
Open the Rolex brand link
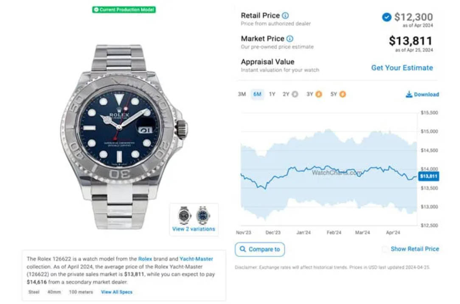[145, 259]
